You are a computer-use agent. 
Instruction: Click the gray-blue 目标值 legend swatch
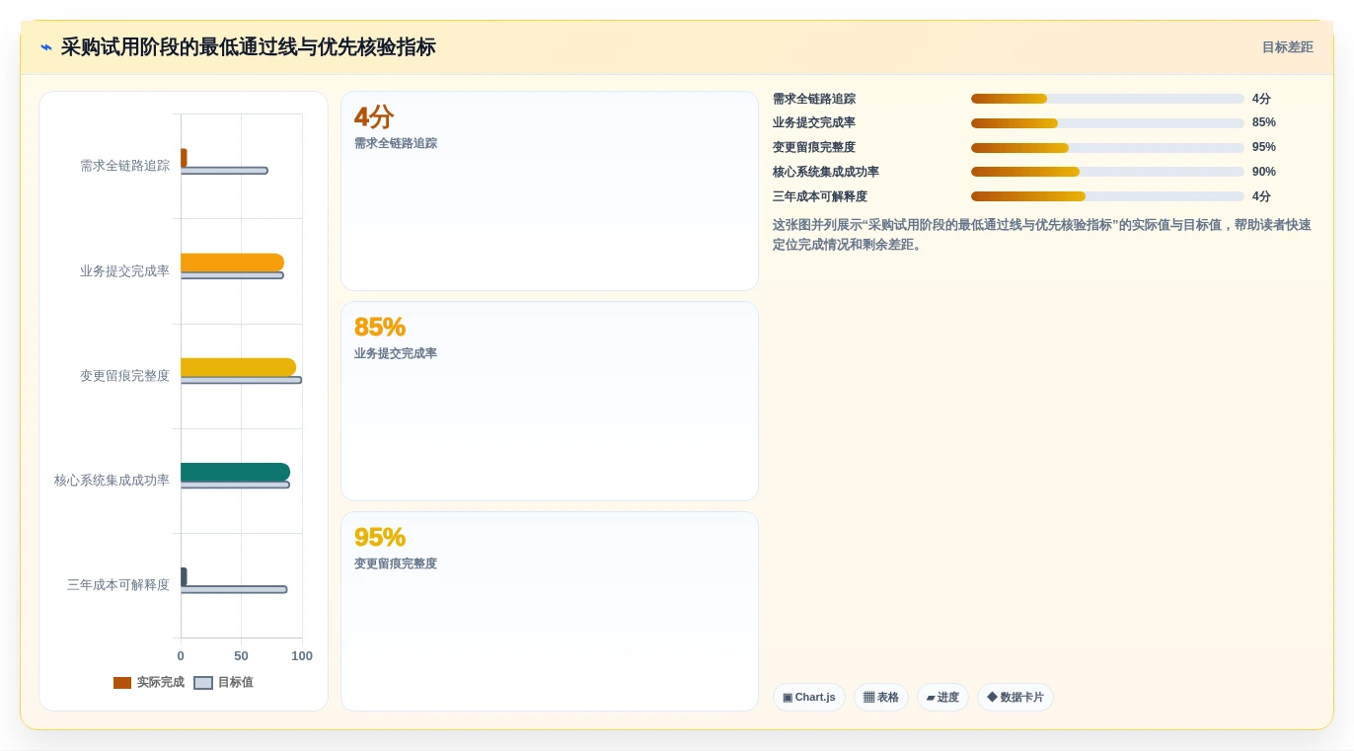[x=203, y=683]
